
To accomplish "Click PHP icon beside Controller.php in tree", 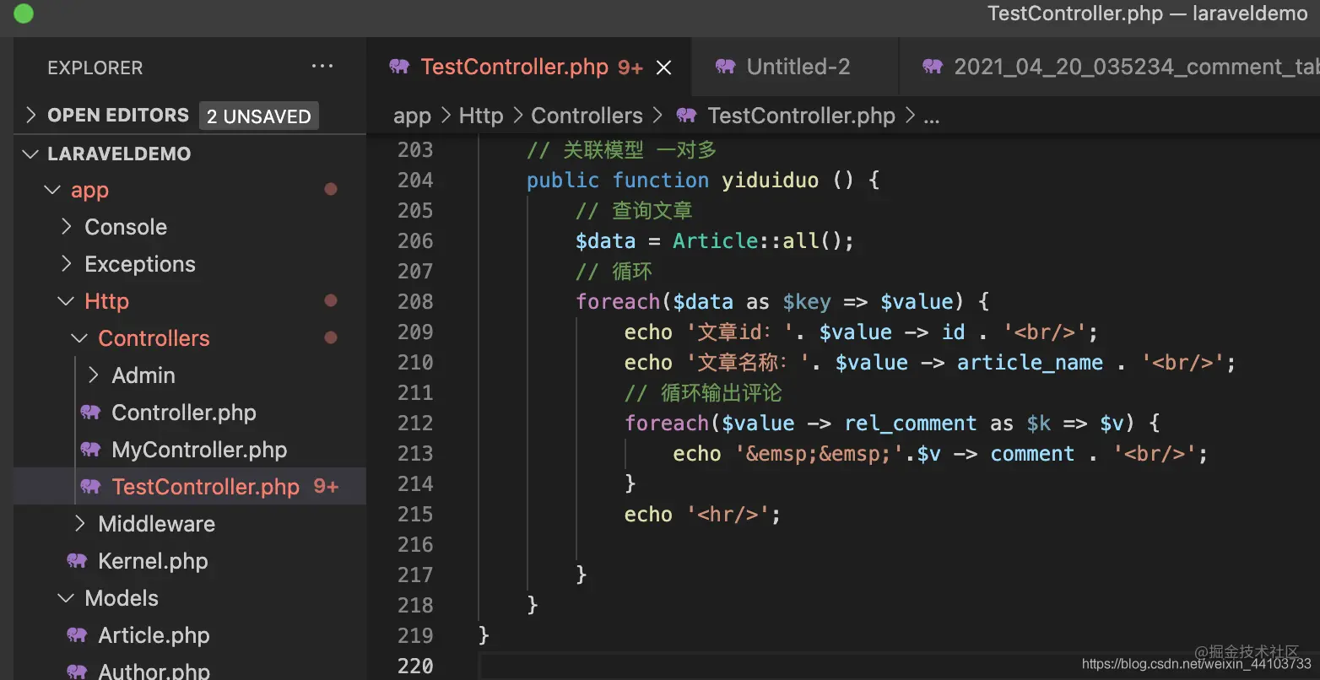I will tap(90, 413).
